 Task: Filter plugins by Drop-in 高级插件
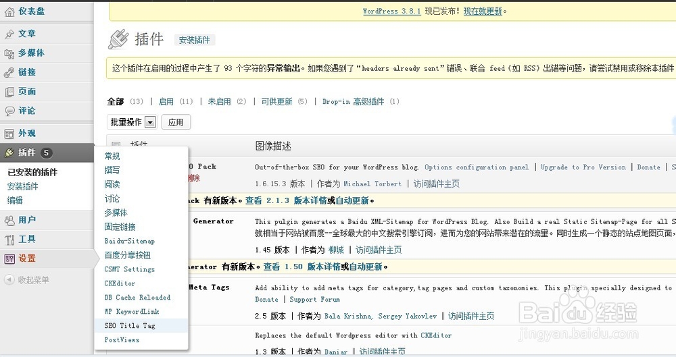[353, 102]
